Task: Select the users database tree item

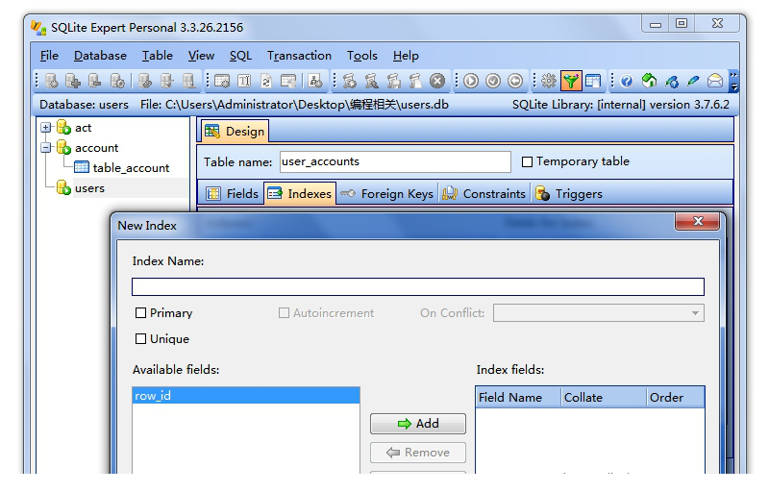Action: [x=89, y=188]
